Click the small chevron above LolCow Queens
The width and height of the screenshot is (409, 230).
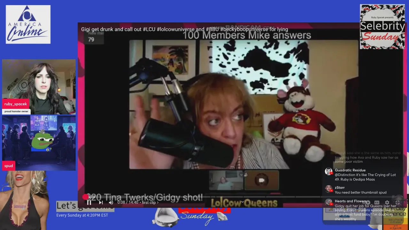click(x=242, y=202)
